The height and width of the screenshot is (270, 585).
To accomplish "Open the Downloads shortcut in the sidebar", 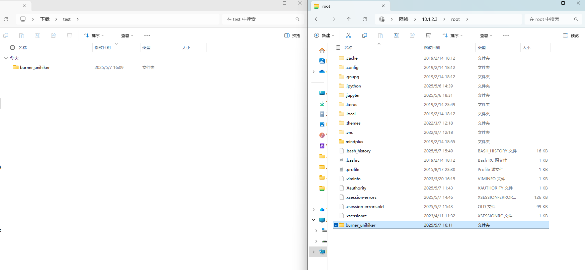I will pos(322,103).
